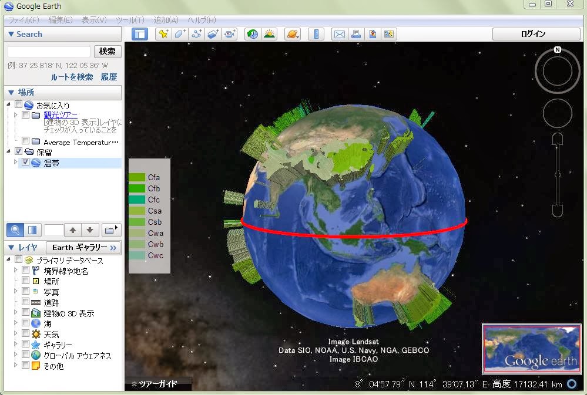This screenshot has width=587, height=395.
Task: Add a placemark with the pushpin icon
Action: pyautogui.click(x=163, y=34)
